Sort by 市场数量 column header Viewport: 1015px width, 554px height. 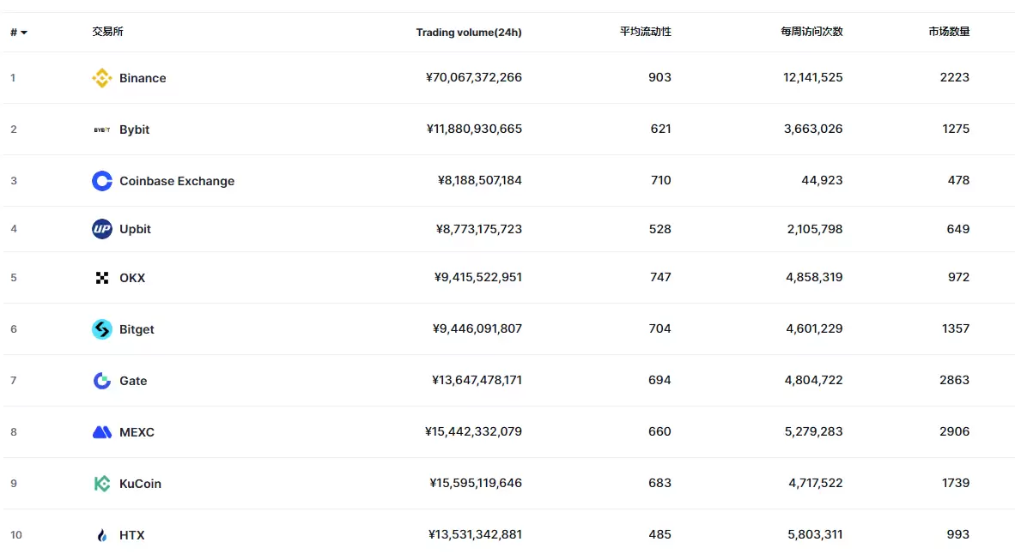click(x=949, y=32)
